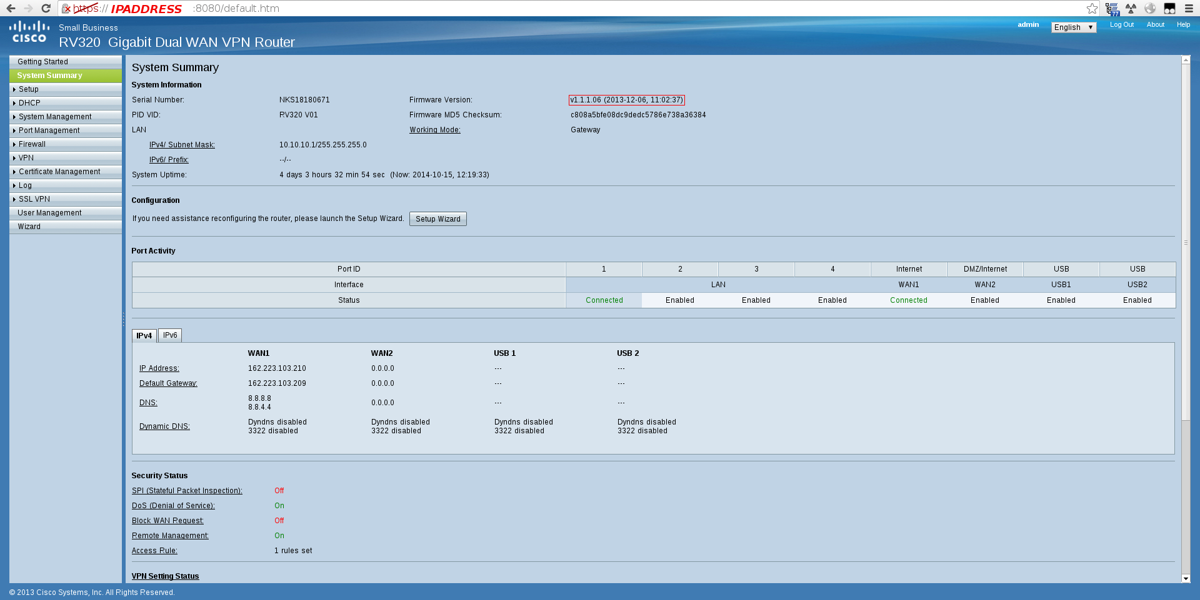1200x600 pixels.
Task: Open the Dynamic DNS link
Action: (x=164, y=426)
